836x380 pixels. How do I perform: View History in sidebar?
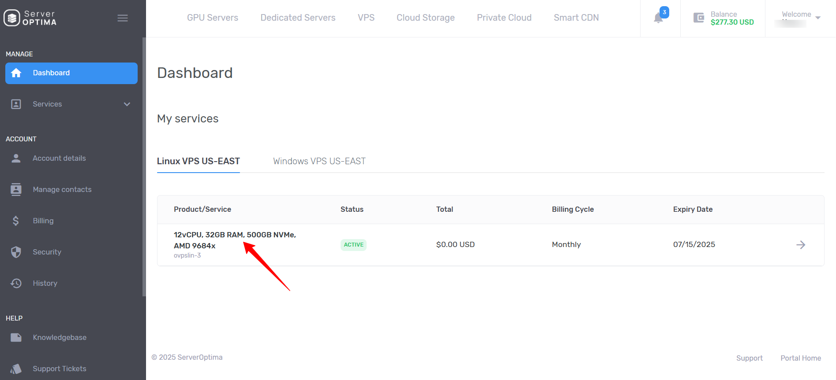(x=45, y=284)
